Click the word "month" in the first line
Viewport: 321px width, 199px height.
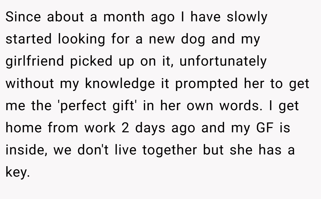pyautogui.click(x=123, y=17)
